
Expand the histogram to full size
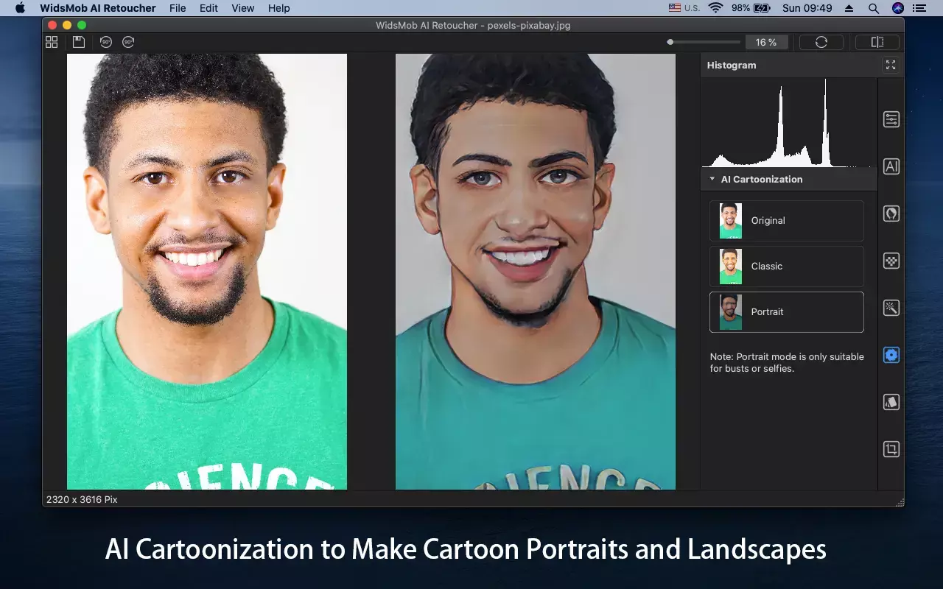pos(890,66)
